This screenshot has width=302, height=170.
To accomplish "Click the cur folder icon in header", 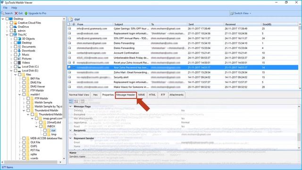I will pos(70,19).
